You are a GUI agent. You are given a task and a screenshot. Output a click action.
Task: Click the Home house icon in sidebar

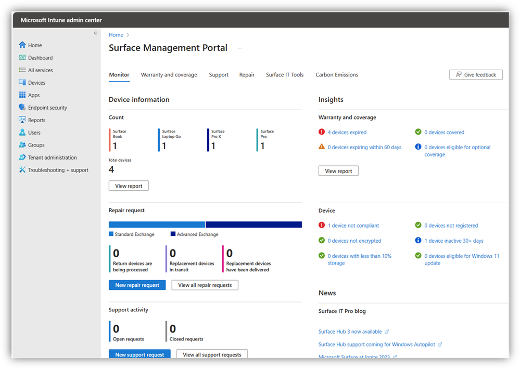coord(22,45)
